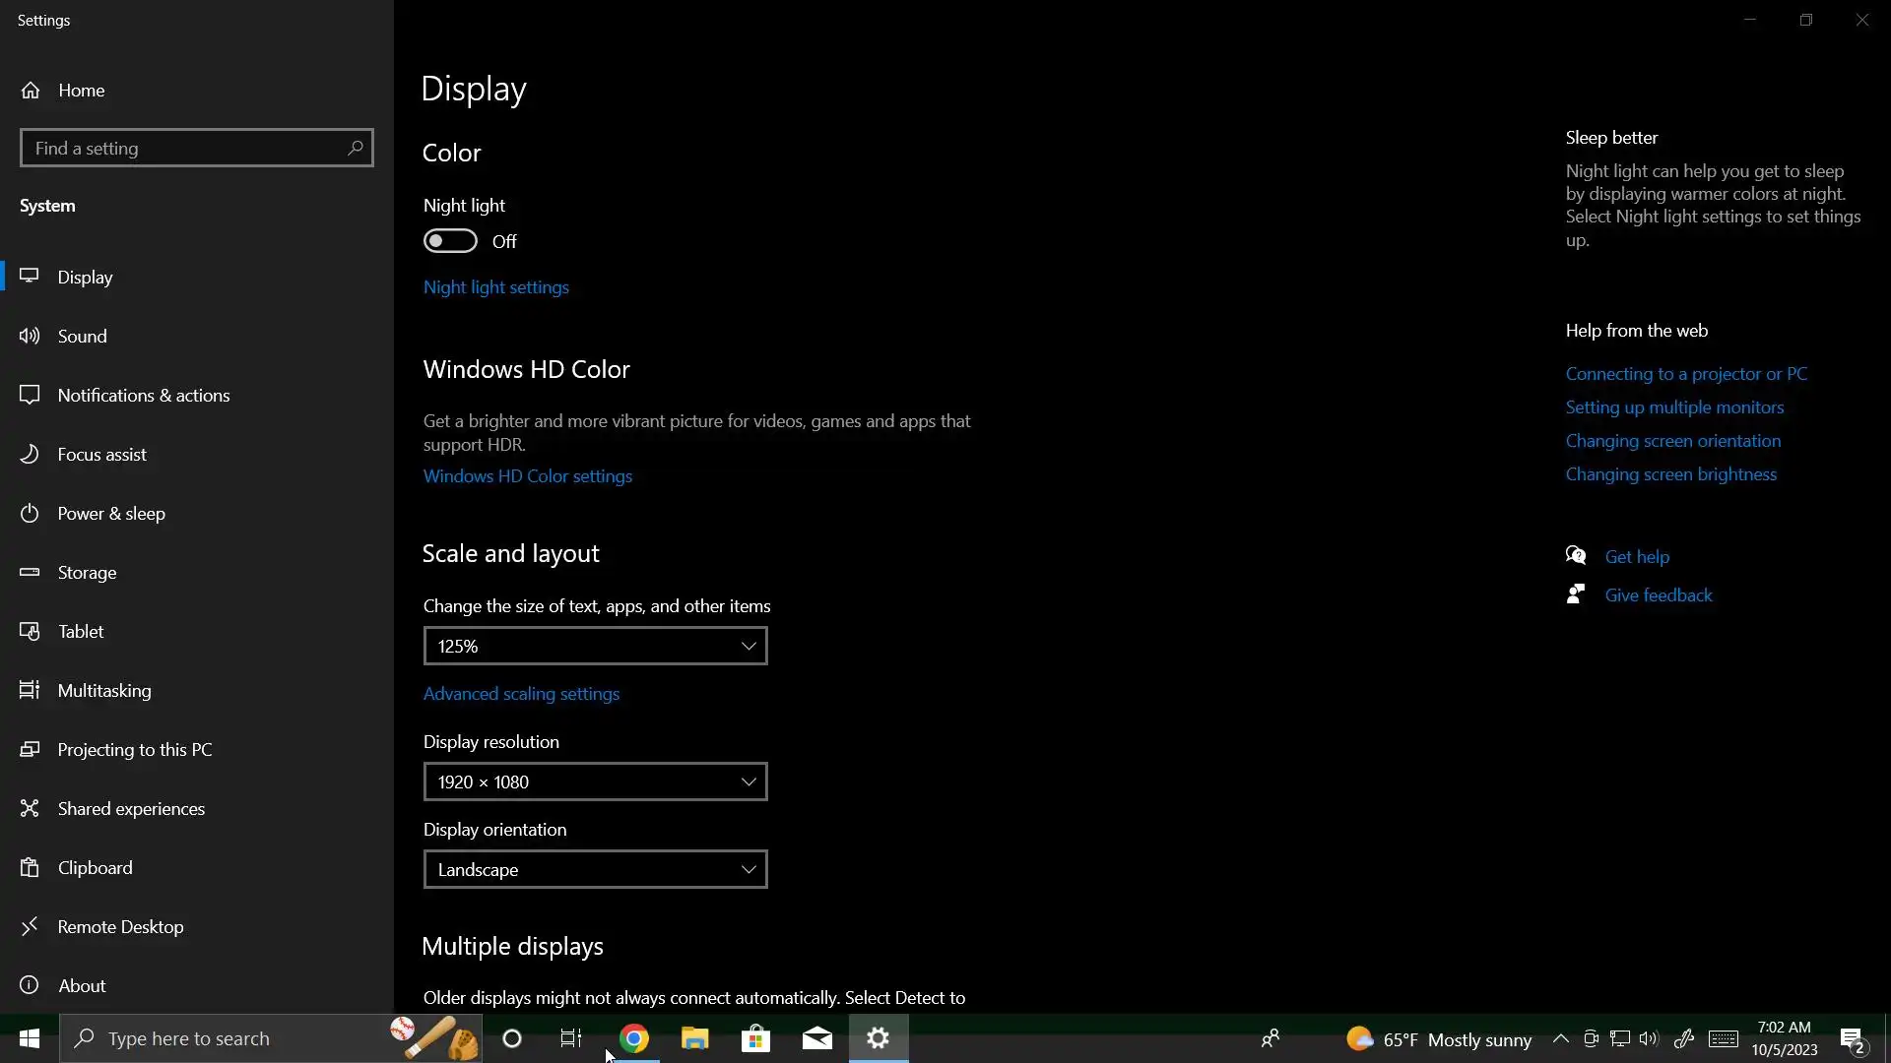
Task: Click the Find a setting search box
Action: point(182,149)
